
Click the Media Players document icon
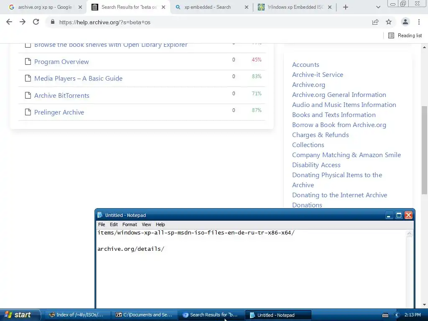pos(28,78)
